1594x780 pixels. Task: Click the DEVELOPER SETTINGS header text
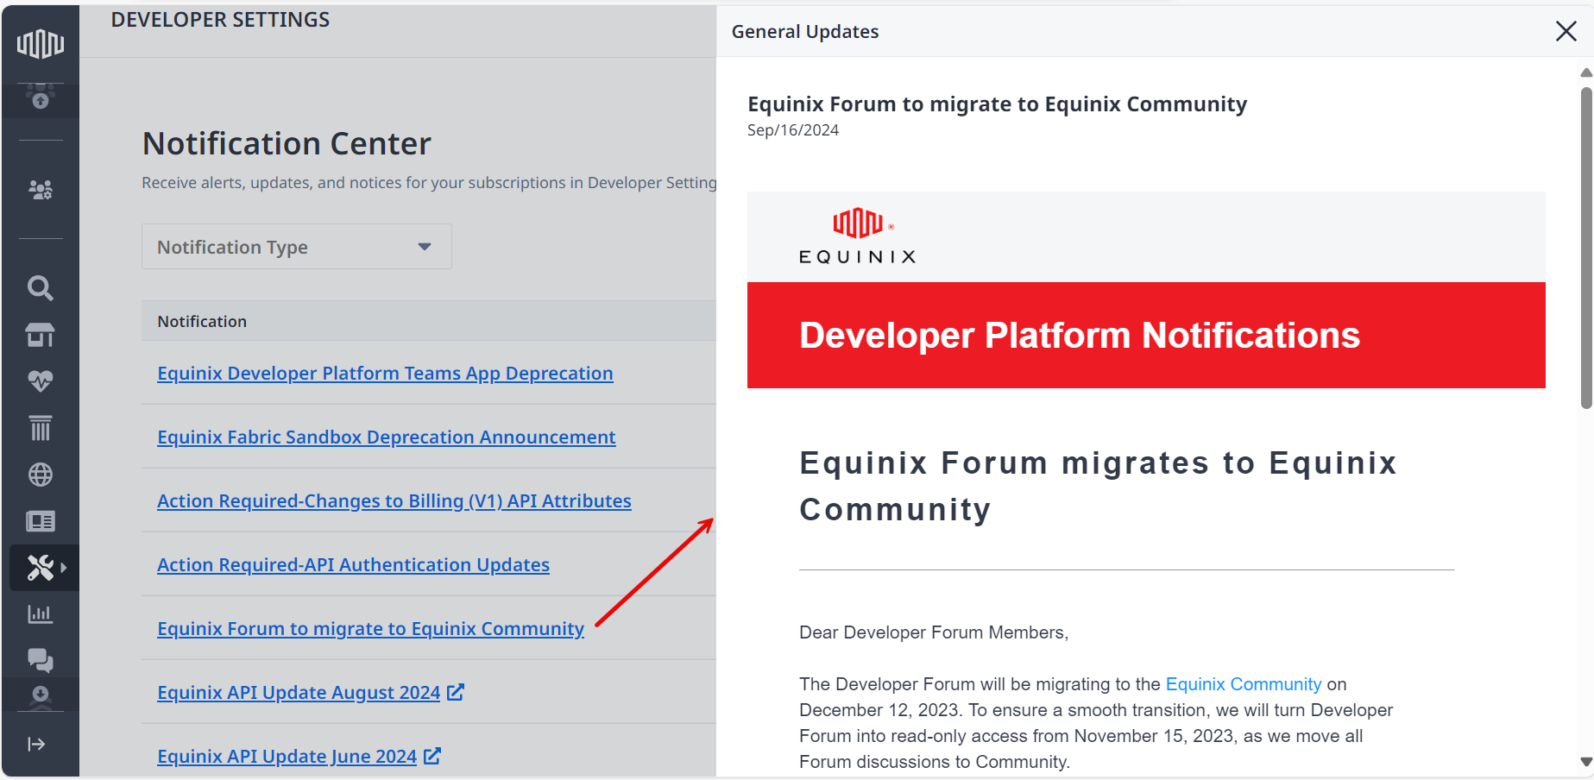tap(220, 20)
